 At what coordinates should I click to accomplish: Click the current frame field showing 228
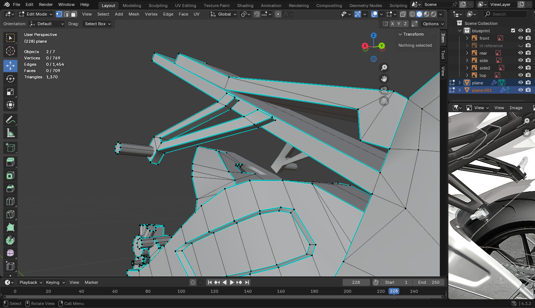(356, 282)
